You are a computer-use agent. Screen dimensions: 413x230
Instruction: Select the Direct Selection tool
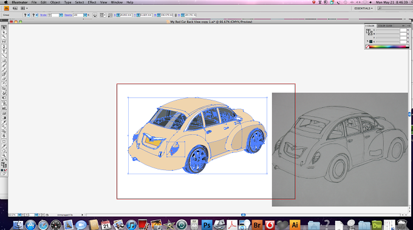(x=4, y=32)
